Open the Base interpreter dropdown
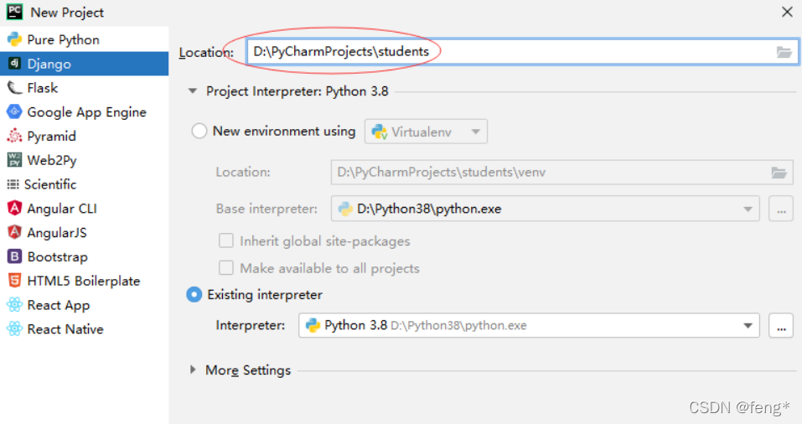This screenshot has height=424, width=802. coord(546,209)
